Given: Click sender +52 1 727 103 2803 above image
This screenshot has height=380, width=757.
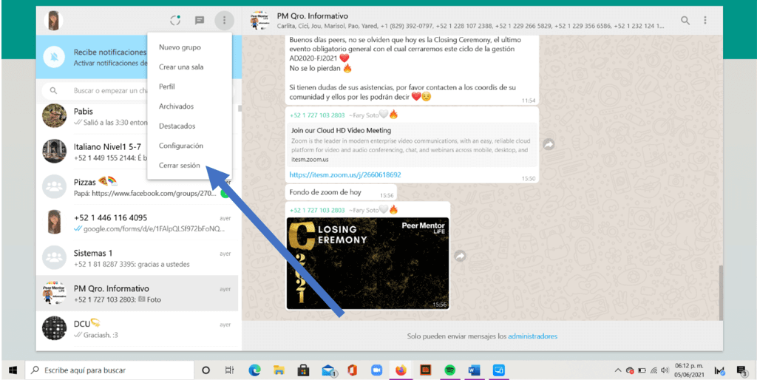Looking at the screenshot, I should (x=317, y=210).
